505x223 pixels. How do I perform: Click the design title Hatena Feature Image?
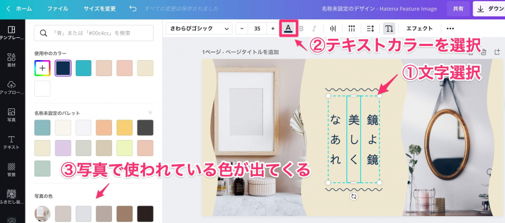pyautogui.click(x=379, y=9)
